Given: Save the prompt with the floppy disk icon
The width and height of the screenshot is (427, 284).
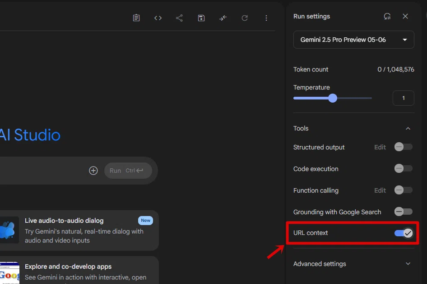Looking at the screenshot, I should pyautogui.click(x=201, y=18).
